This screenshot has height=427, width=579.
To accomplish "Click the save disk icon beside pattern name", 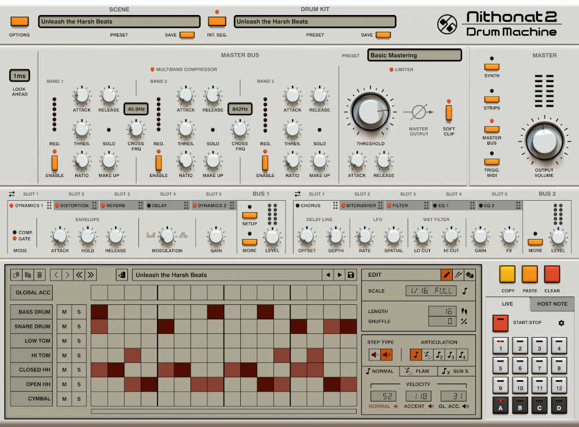I will (x=351, y=274).
